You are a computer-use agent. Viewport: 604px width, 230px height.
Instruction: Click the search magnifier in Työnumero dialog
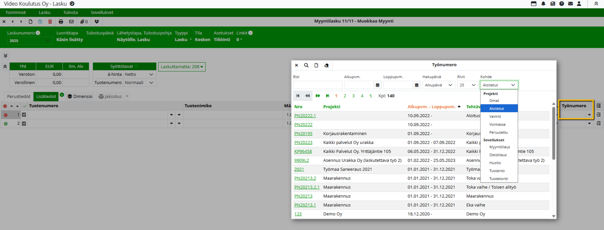coord(306,65)
